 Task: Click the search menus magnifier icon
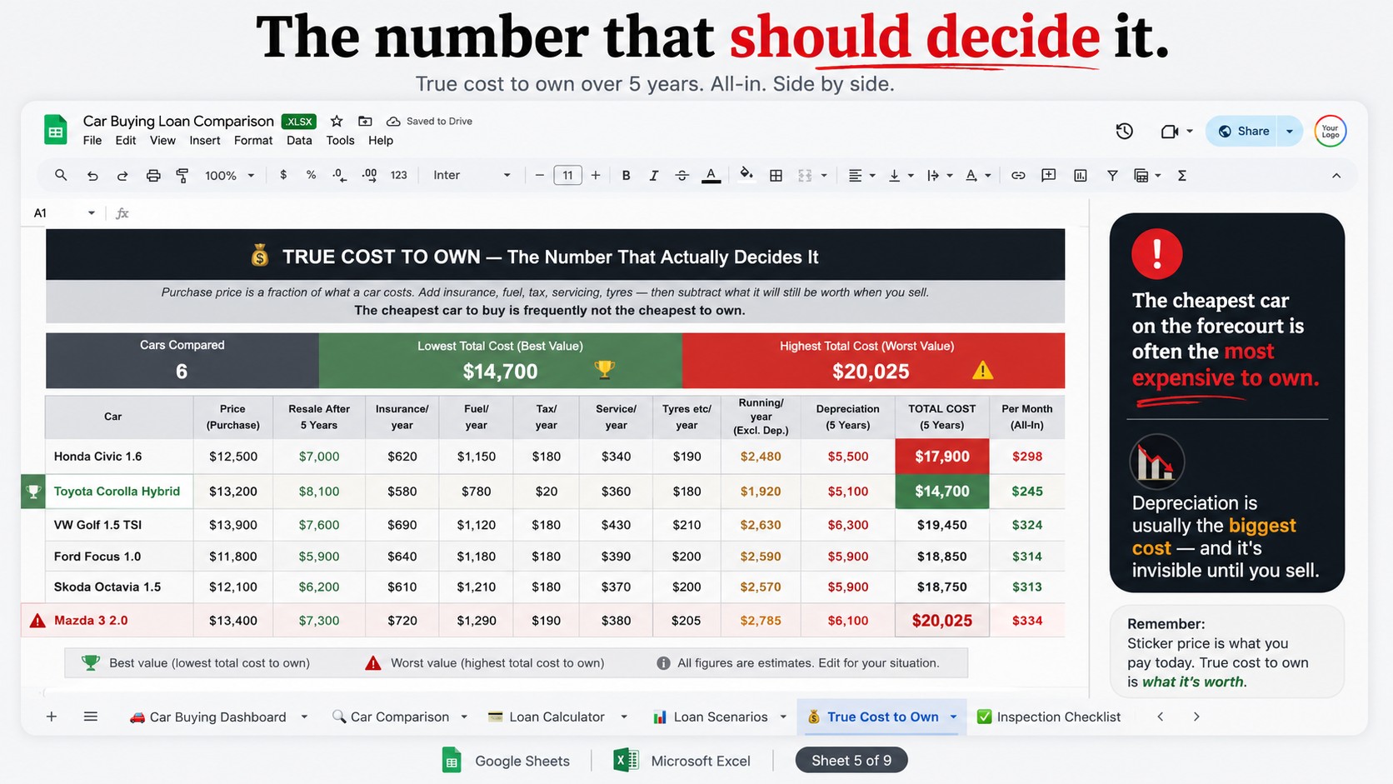61,176
